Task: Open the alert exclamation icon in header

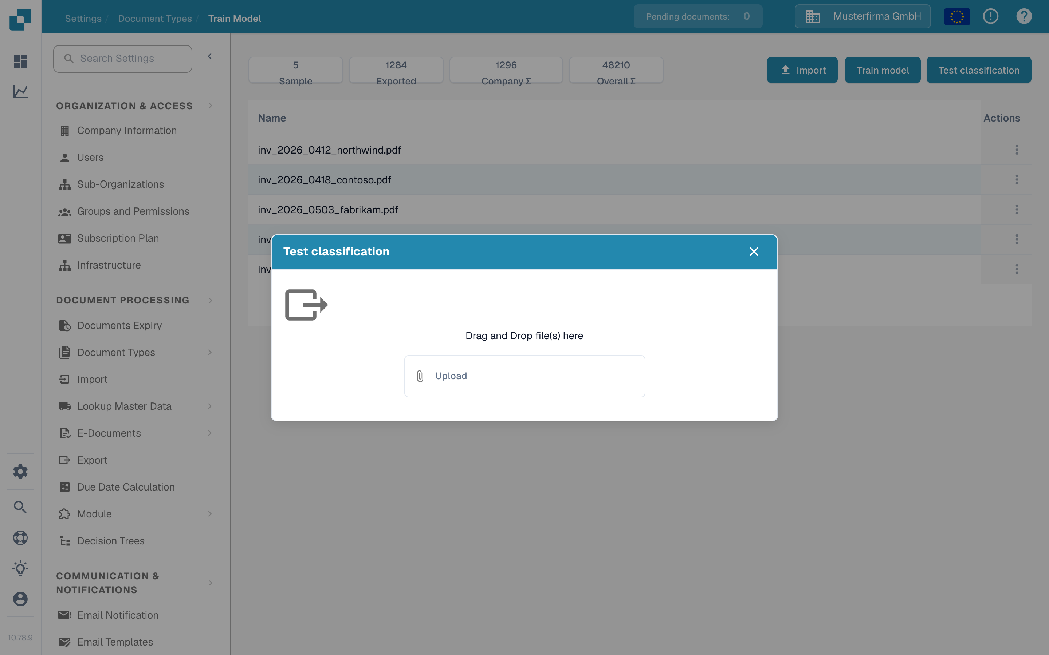Action: (990, 16)
